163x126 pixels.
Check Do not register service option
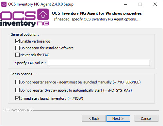[x=17, y=82]
